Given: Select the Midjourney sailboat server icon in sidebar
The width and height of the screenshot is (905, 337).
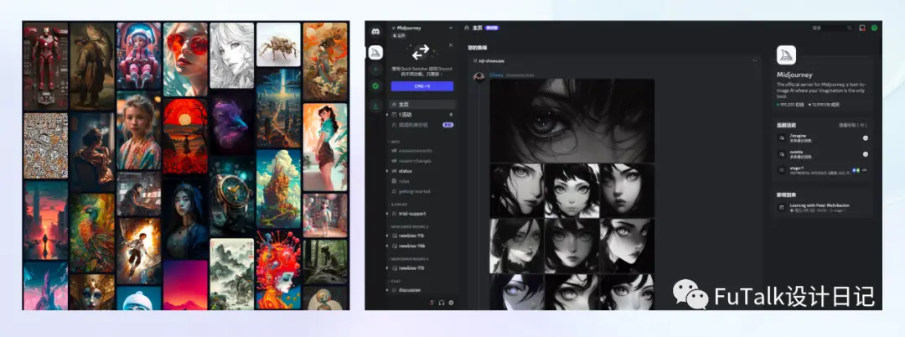Looking at the screenshot, I should [375, 53].
